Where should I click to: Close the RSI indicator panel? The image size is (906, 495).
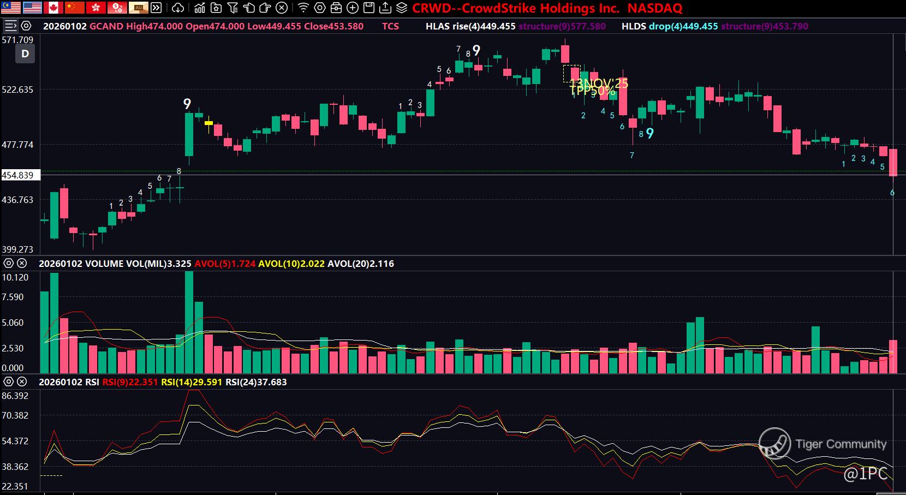coord(22,381)
